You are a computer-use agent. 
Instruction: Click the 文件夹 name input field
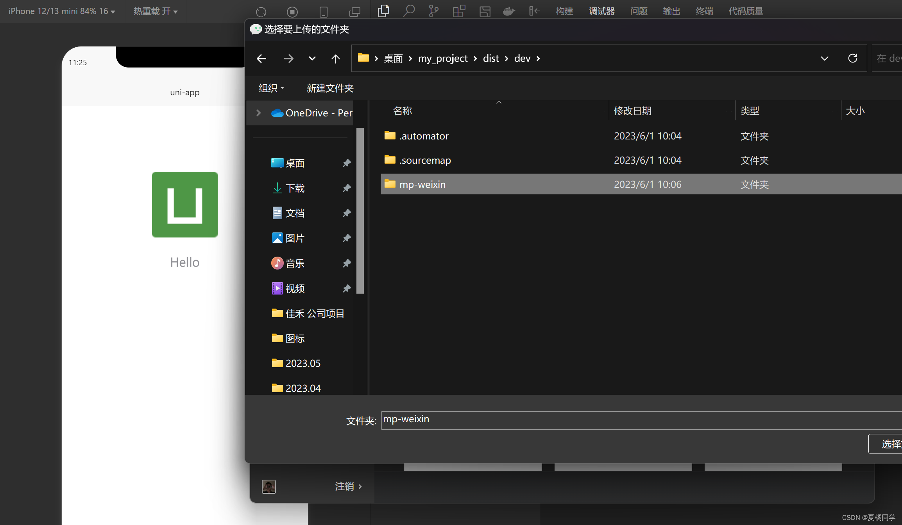point(641,420)
